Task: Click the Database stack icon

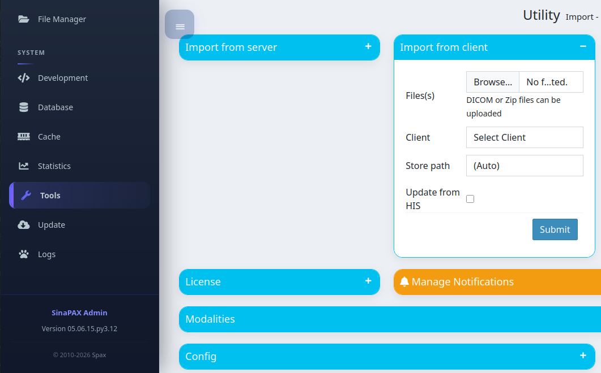Action: point(24,107)
